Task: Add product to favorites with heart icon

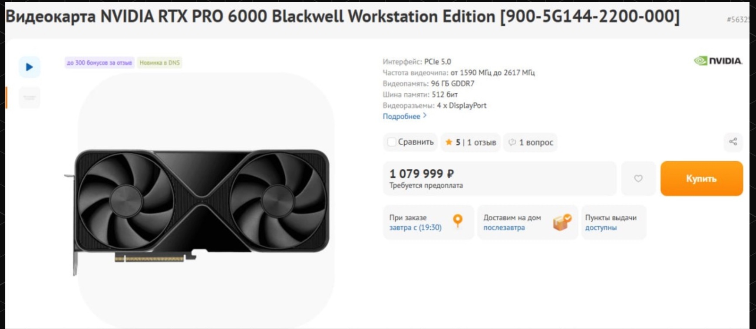Action: click(638, 178)
